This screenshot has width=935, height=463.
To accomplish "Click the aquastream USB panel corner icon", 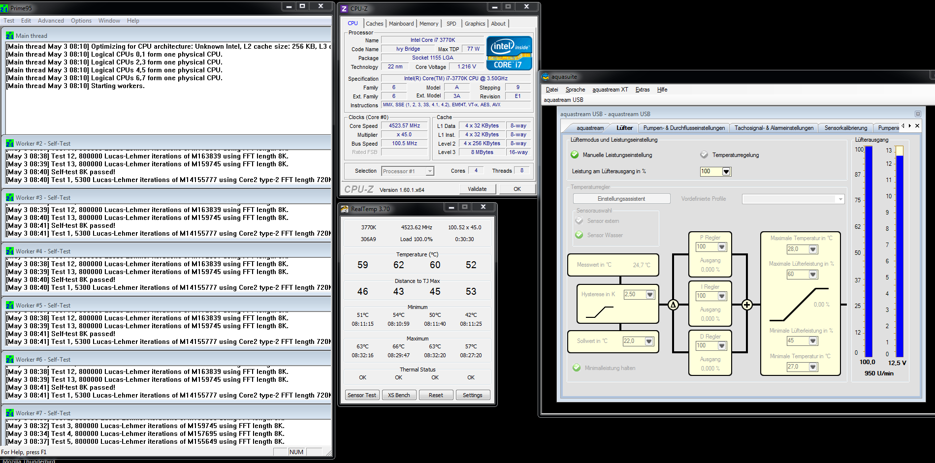I will coord(918,114).
